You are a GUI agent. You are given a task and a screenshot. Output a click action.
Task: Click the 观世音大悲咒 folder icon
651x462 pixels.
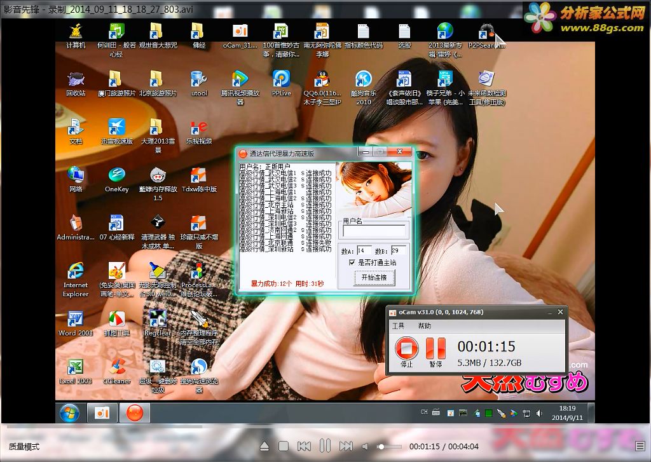(x=158, y=36)
